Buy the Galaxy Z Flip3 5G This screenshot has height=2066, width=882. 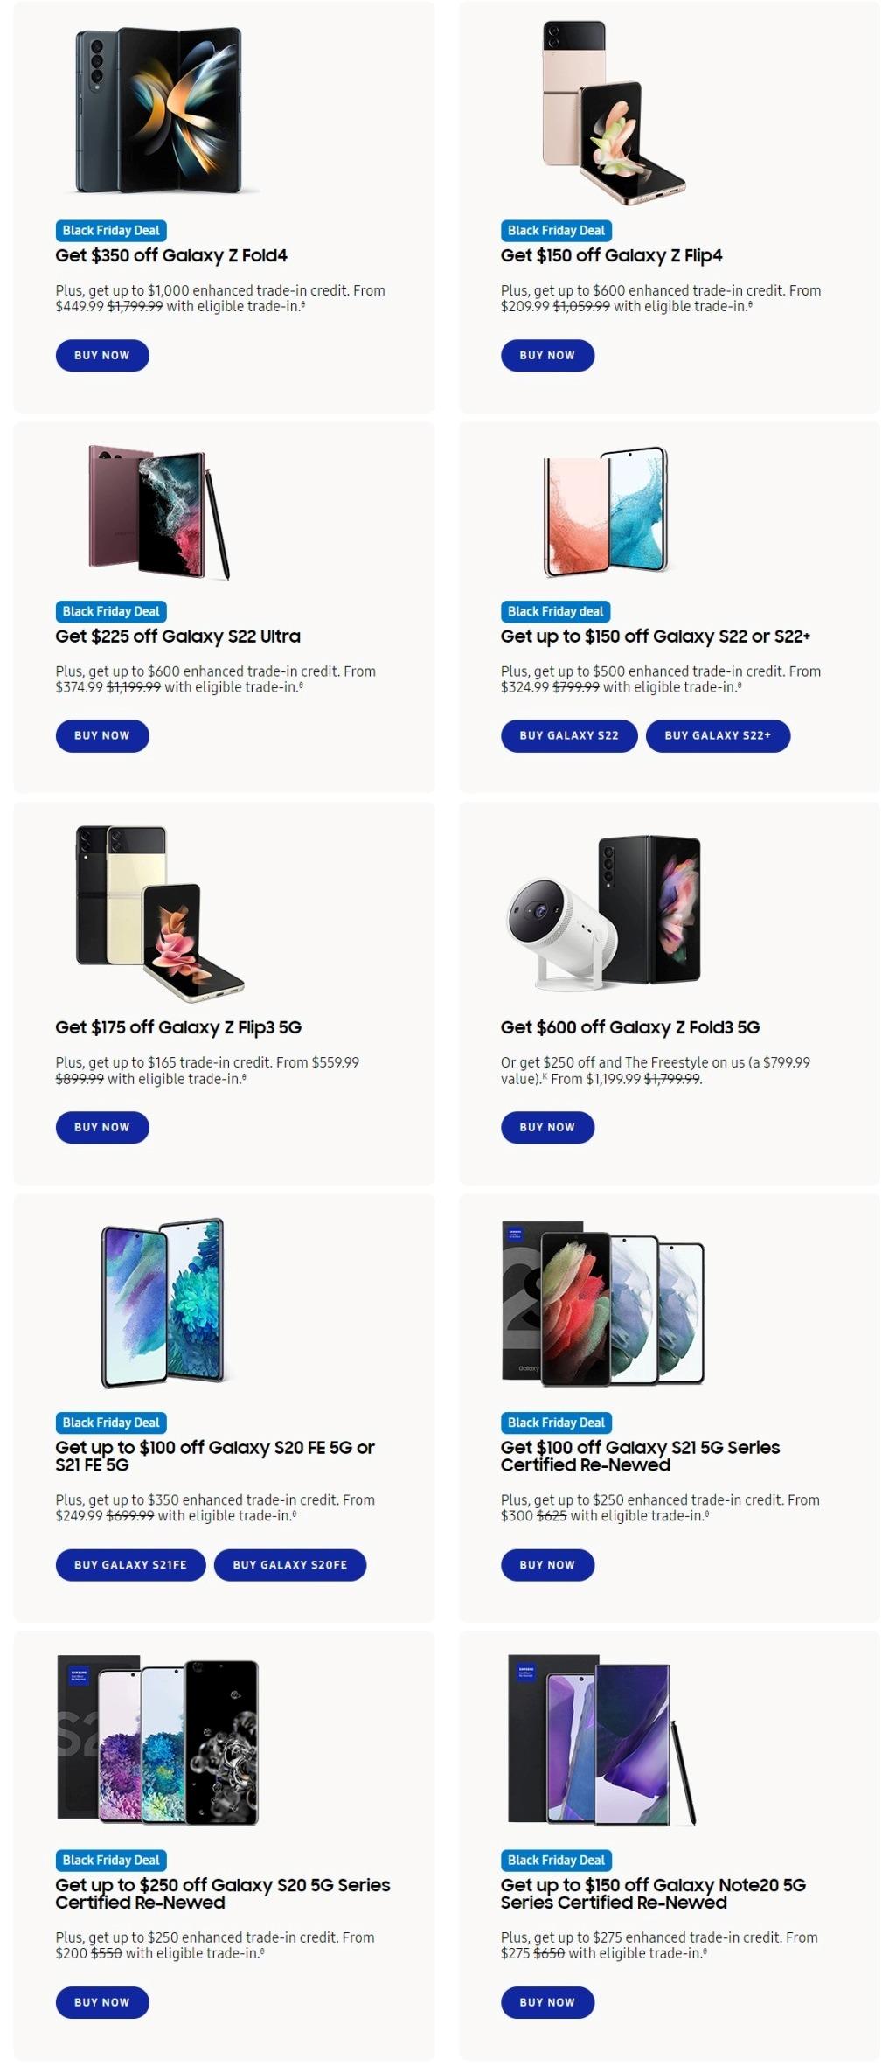click(x=101, y=1127)
